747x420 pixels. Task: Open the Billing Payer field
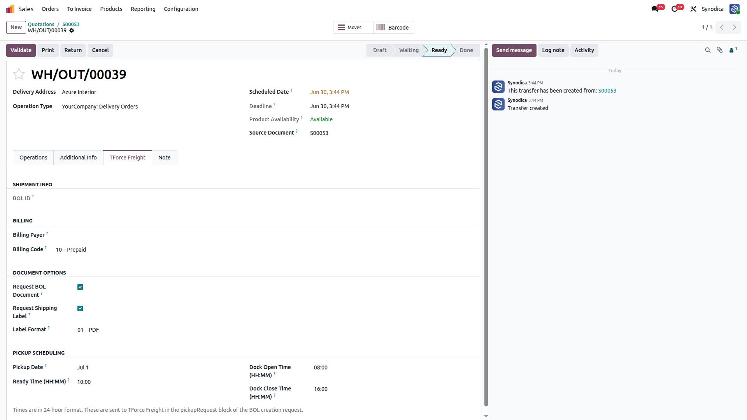[x=145, y=235]
